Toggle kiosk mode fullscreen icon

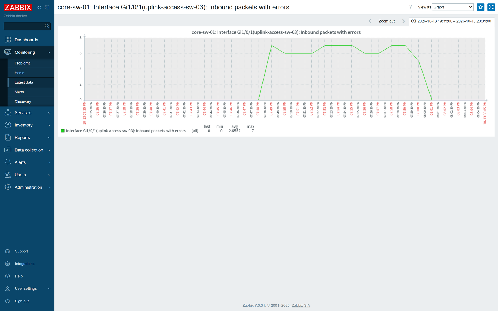(491, 7)
